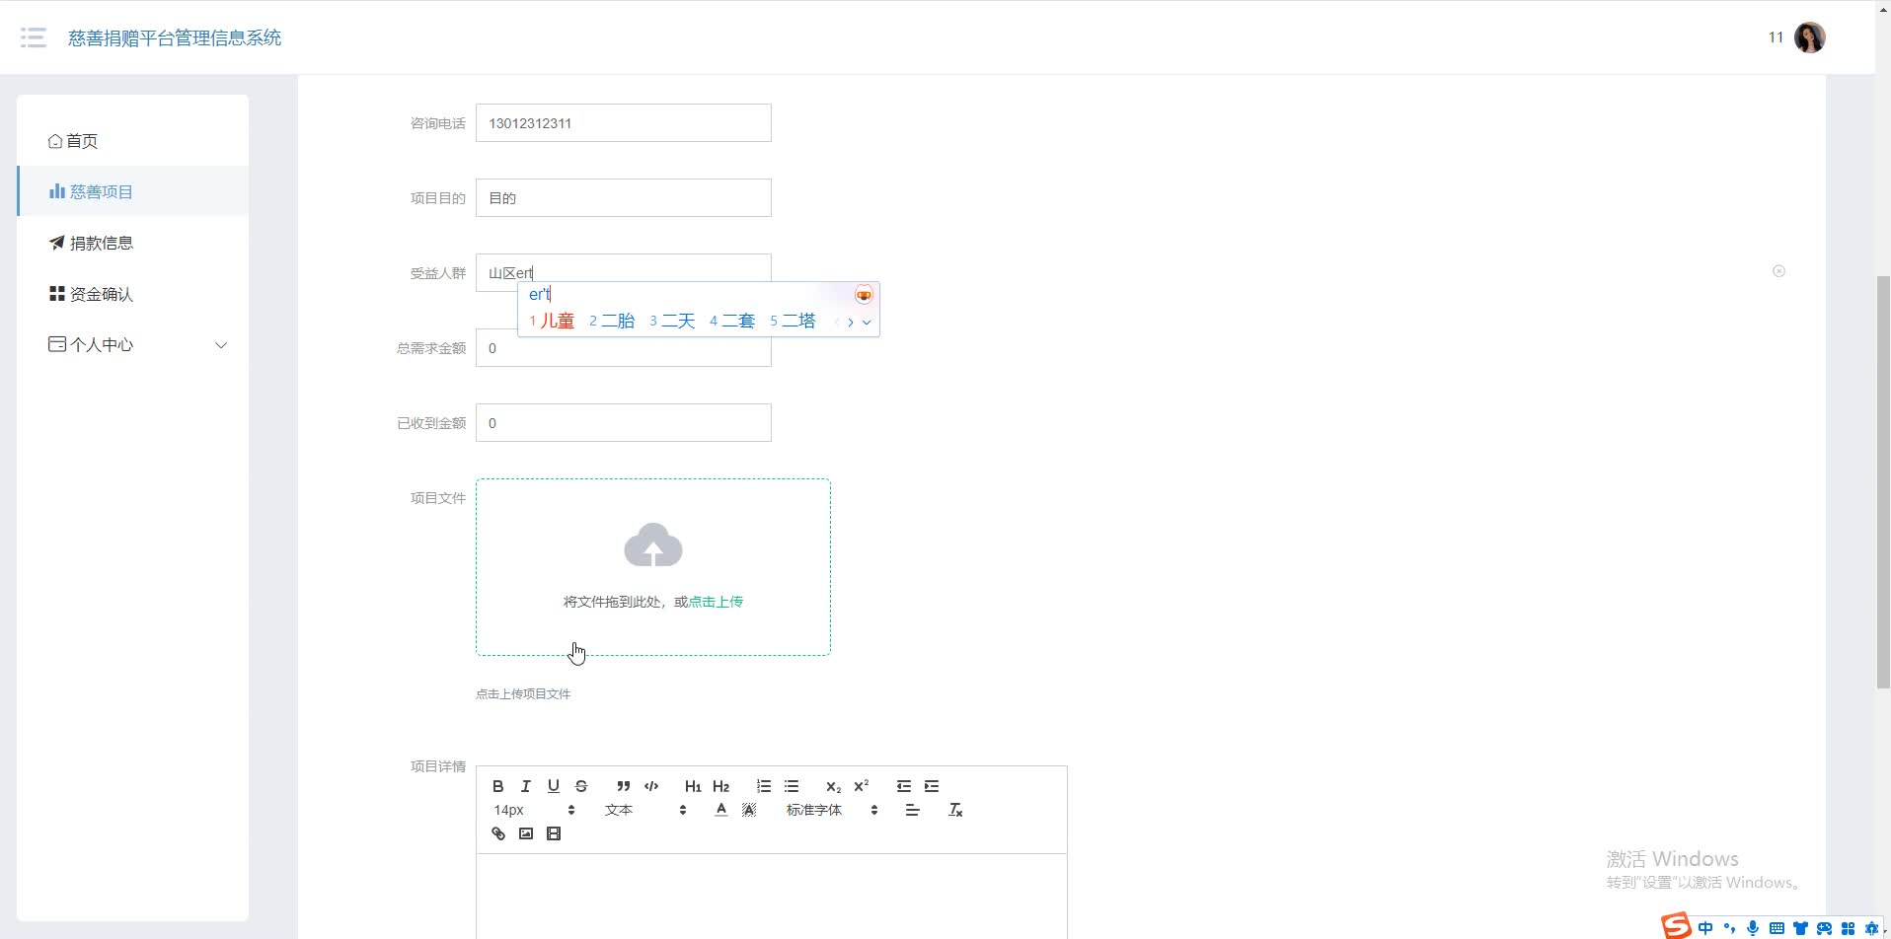Open the Sogou IME emoji face button
1891x939 pixels.
(864, 295)
